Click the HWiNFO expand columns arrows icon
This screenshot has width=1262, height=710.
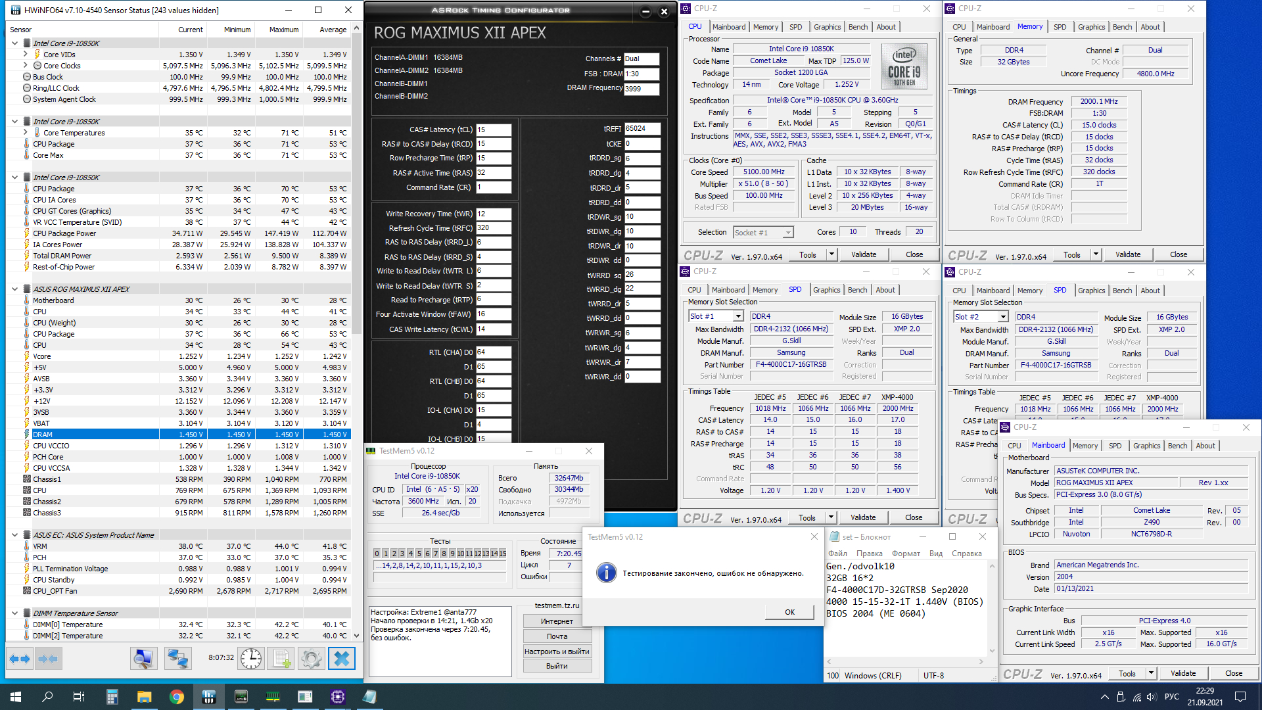click(20, 659)
